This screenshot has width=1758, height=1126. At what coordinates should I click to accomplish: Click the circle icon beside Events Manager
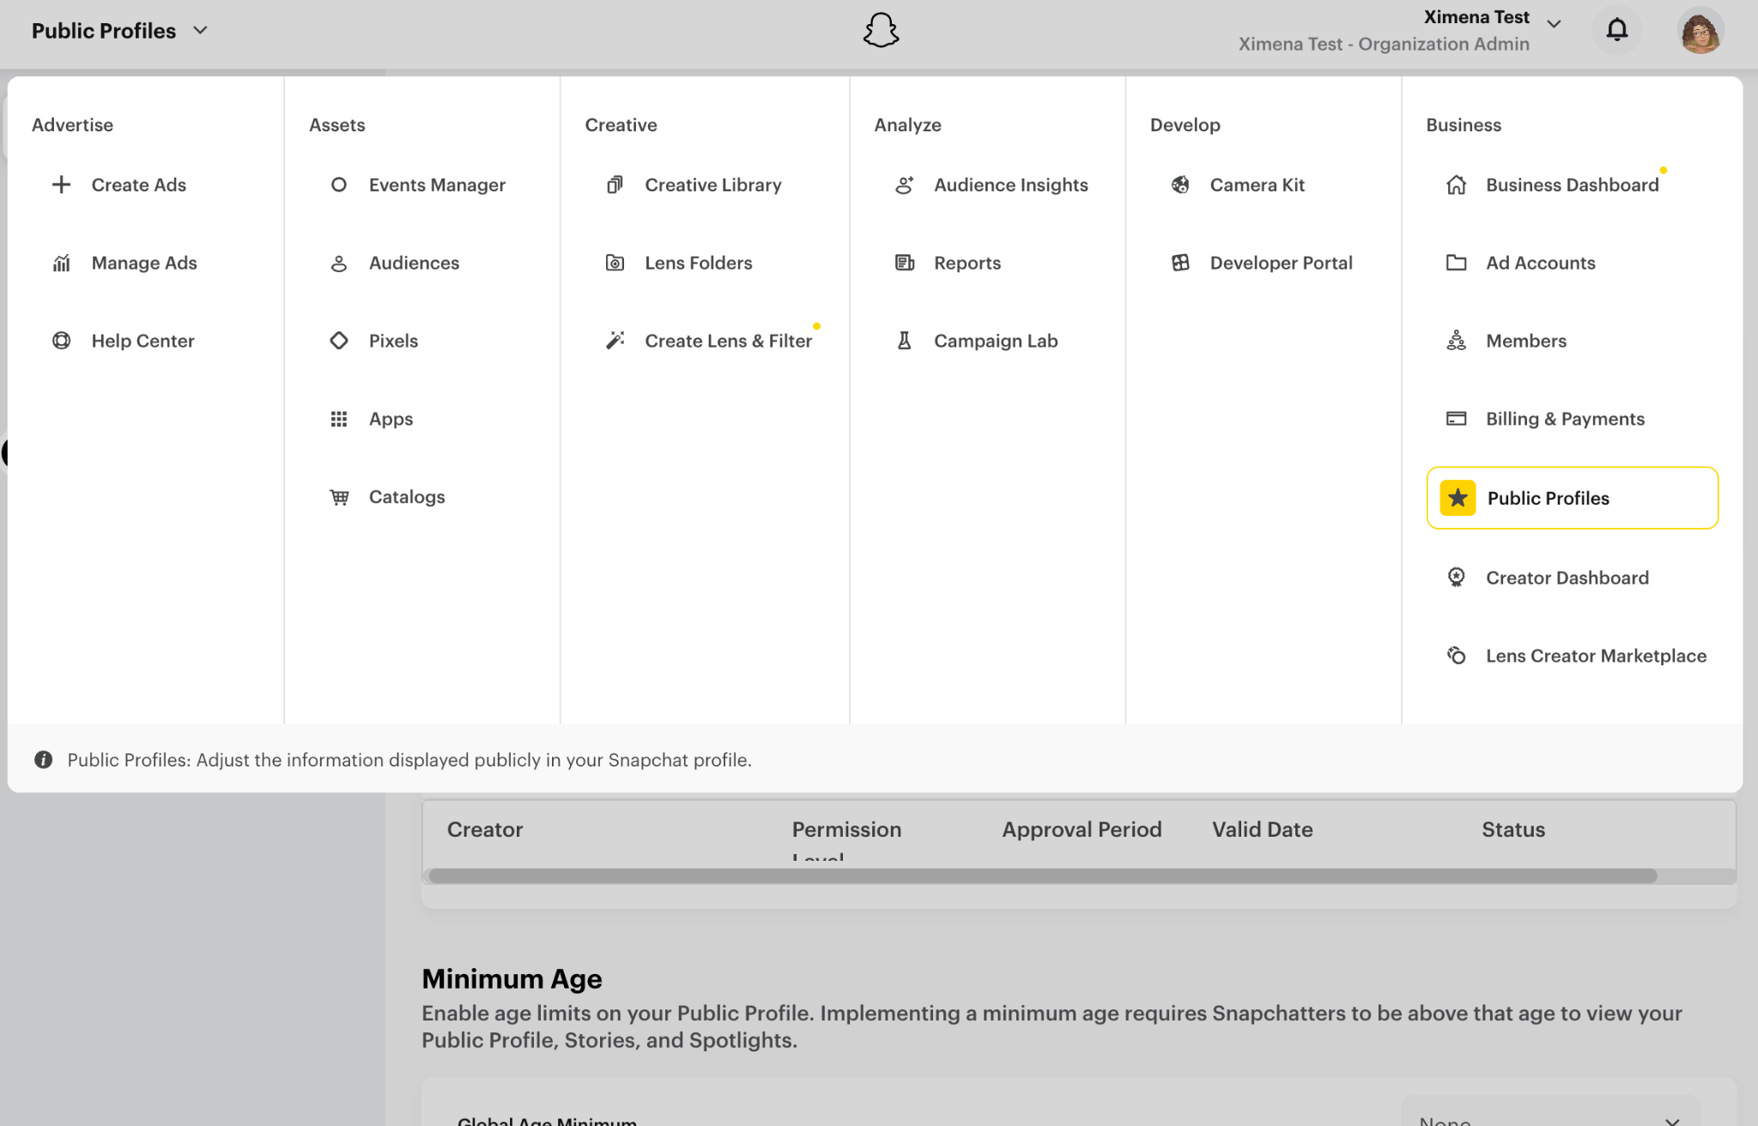[x=339, y=185]
